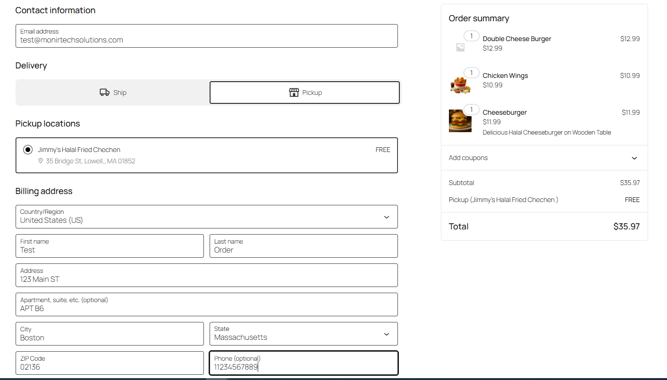
Task: Click the storefront icon on Pickup option
Action: click(294, 93)
